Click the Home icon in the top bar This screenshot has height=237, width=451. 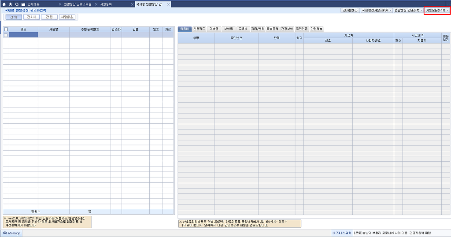[x=4, y=4]
